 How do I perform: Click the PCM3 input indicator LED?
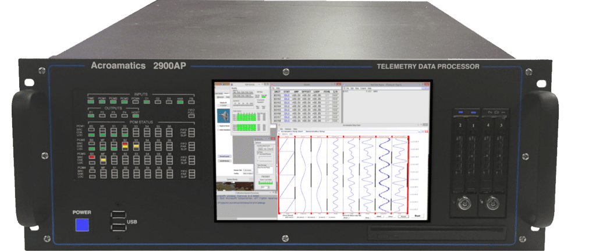pos(125,102)
